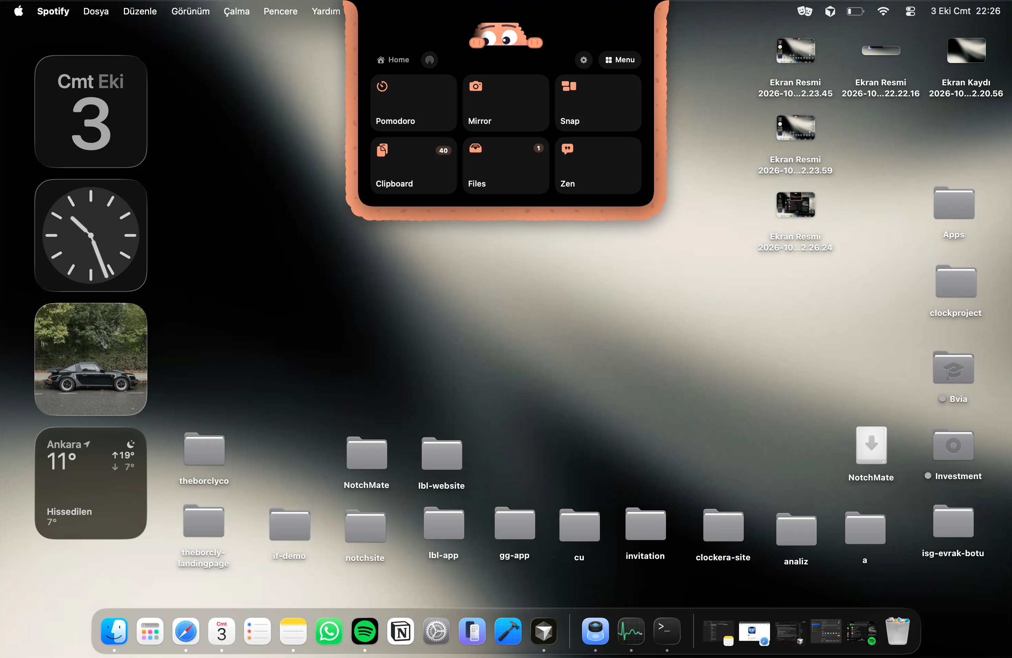This screenshot has height=658, width=1012.
Task: Open the Menu button in notch panel
Action: [620, 60]
